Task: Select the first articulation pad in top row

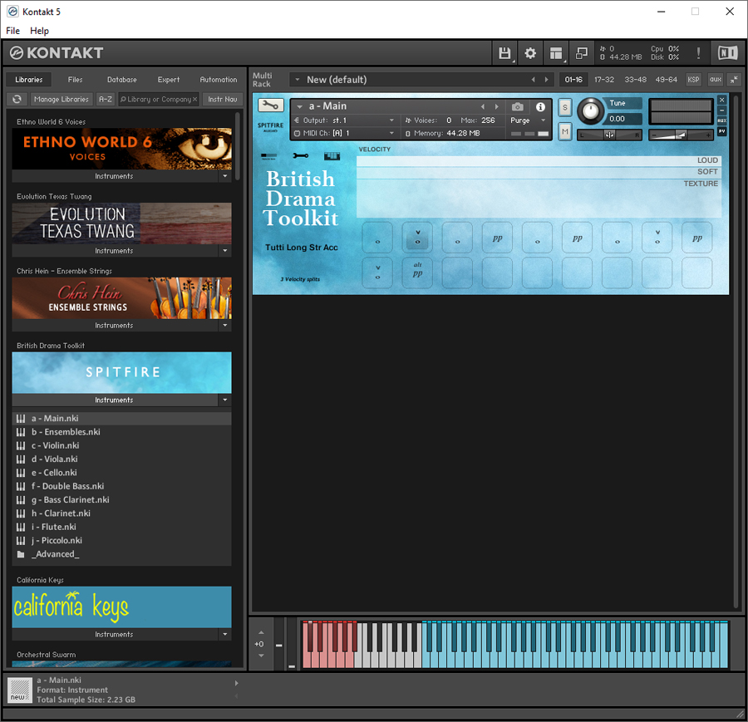Action: (x=377, y=238)
